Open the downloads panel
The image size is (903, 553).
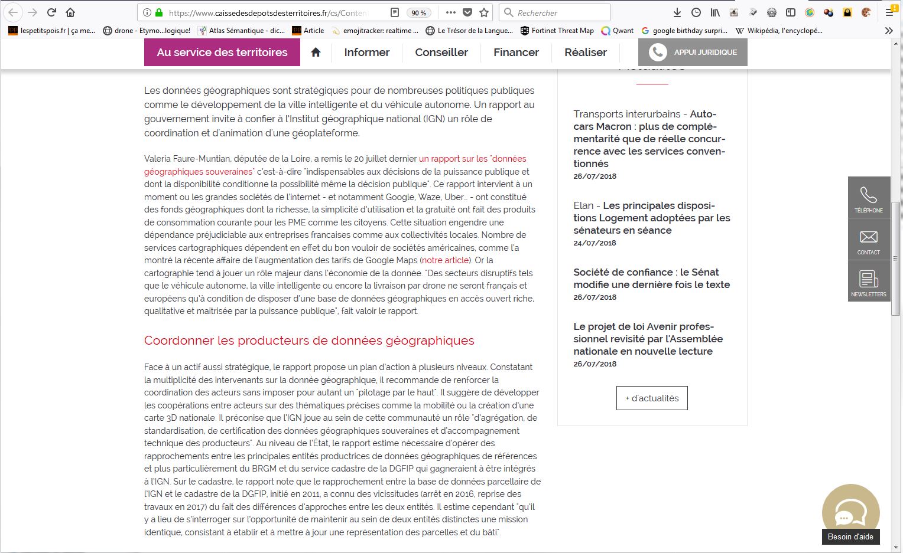pos(677,12)
